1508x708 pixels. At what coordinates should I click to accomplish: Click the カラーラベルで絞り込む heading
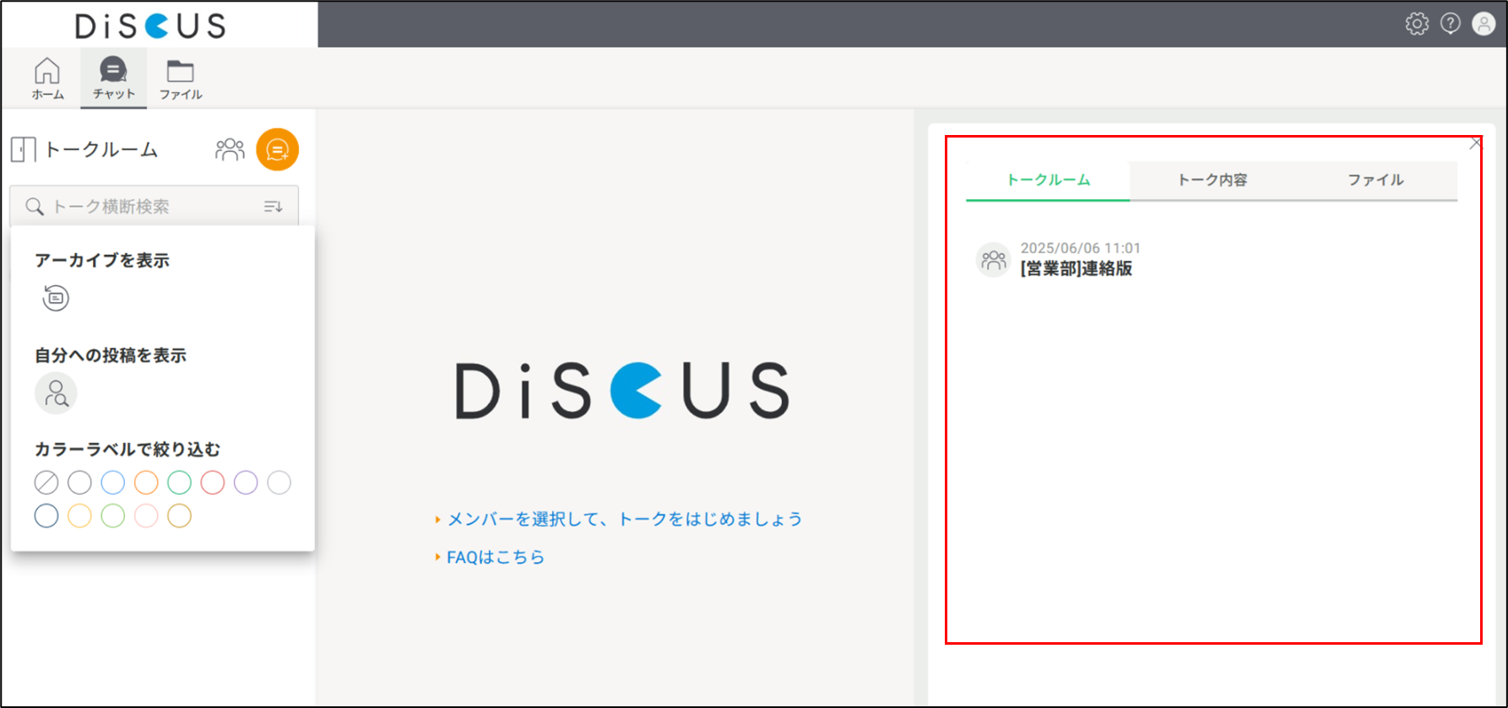click(127, 450)
